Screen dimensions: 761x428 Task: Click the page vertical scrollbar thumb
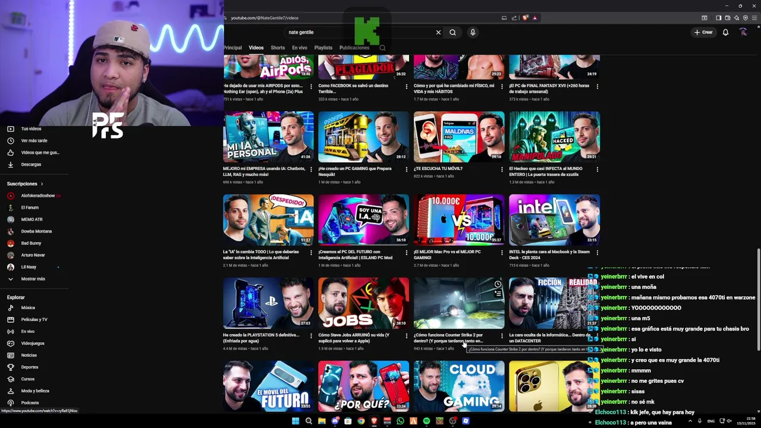[x=758, y=300]
